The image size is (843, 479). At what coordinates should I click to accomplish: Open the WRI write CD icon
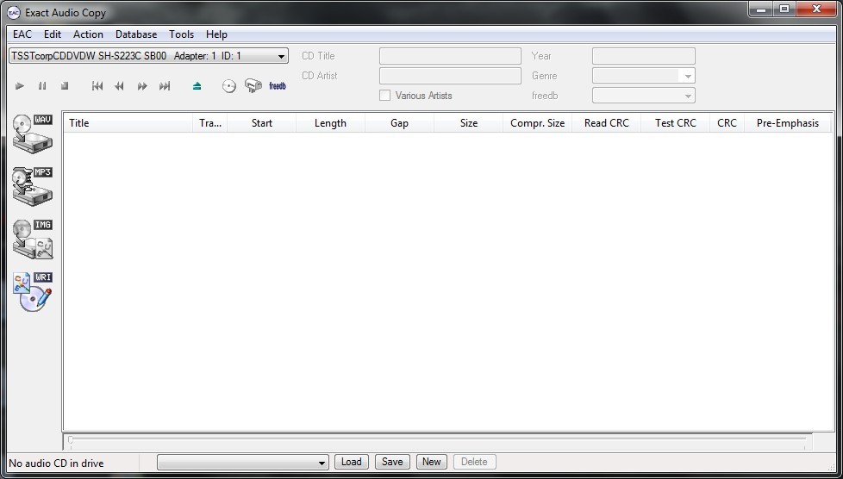(33, 291)
